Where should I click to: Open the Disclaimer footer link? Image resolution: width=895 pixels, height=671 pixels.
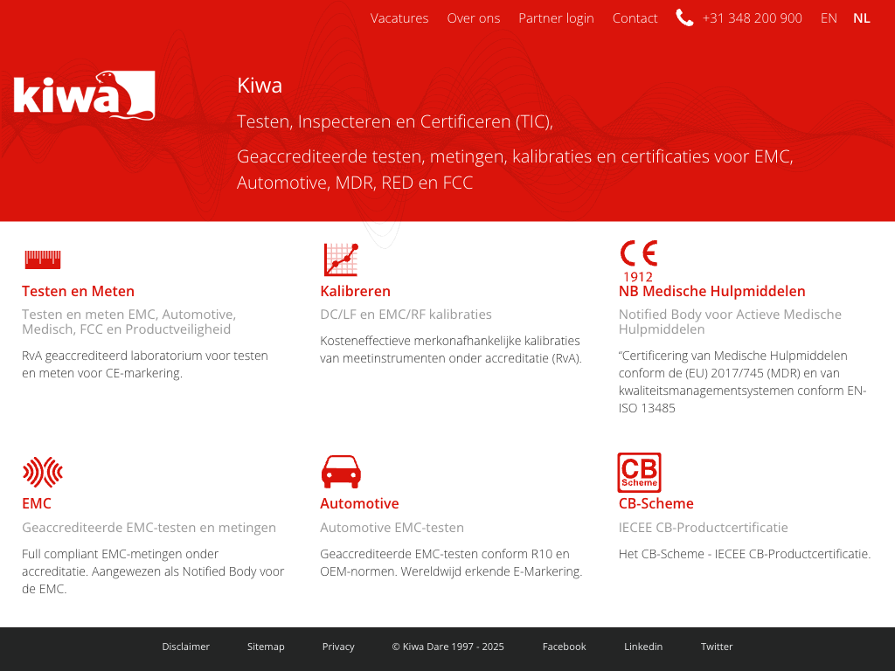[185, 647]
